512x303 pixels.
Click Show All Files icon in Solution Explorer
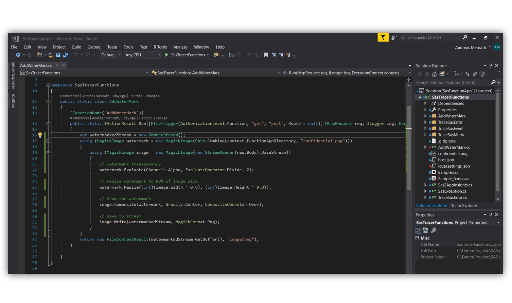point(482,74)
